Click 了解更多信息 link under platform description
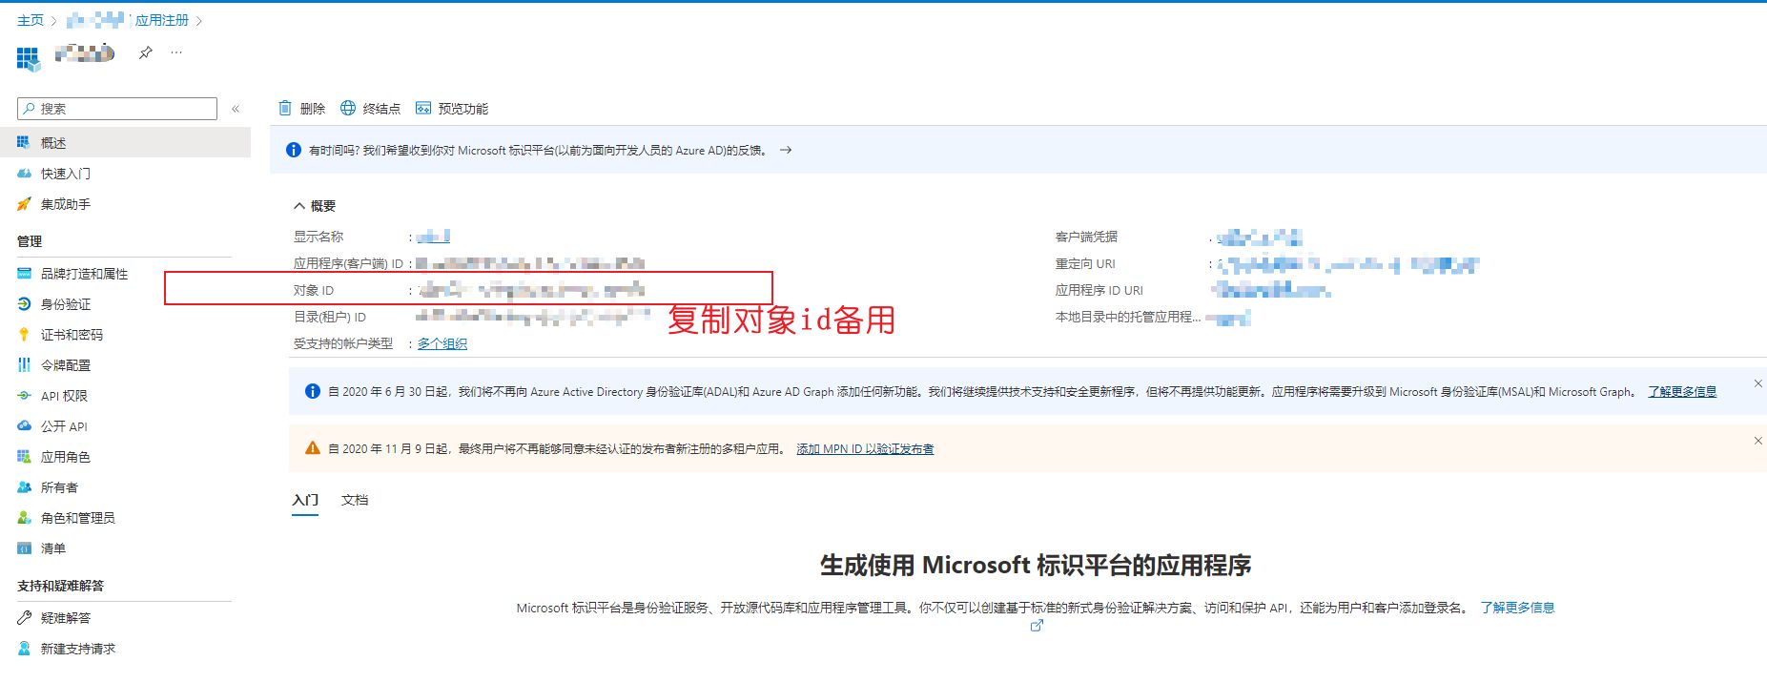The width and height of the screenshot is (1767, 682). (1517, 608)
